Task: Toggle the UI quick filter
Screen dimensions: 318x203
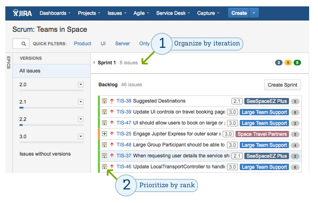Action: pyautogui.click(x=103, y=43)
